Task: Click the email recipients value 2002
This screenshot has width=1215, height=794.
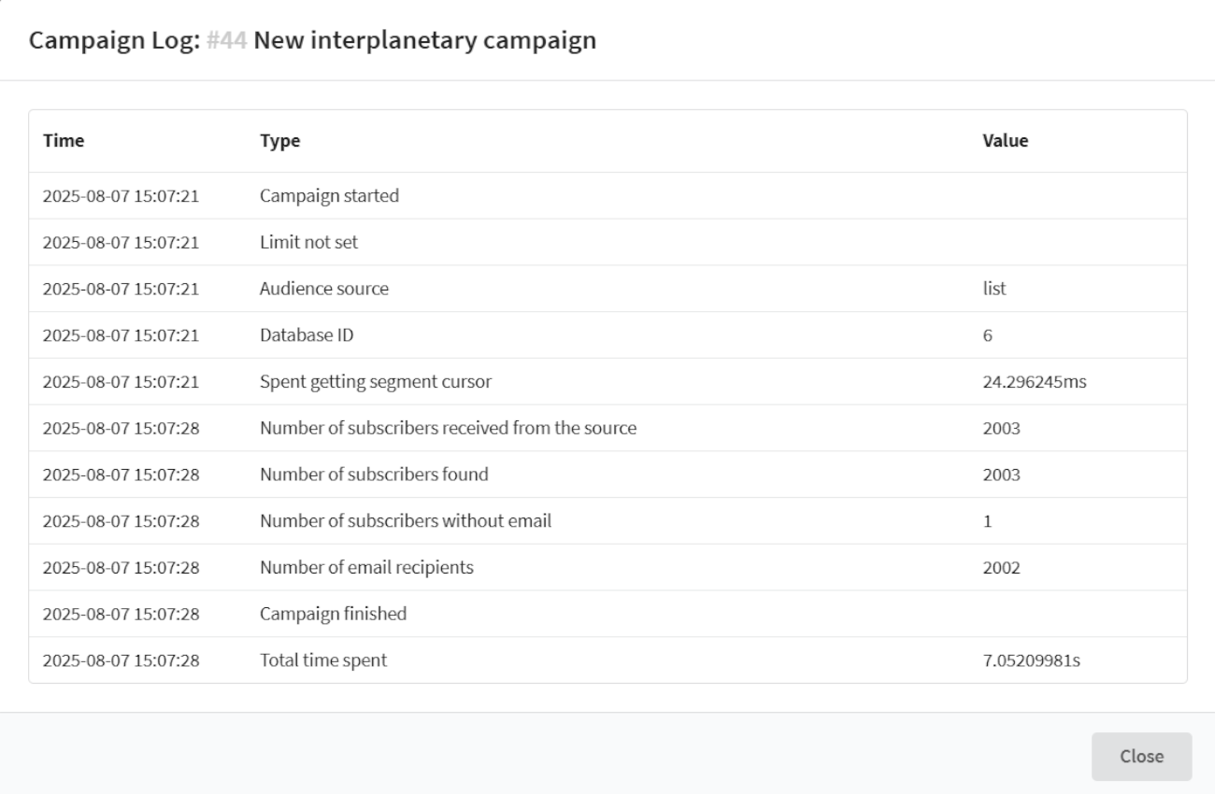Action: [1001, 568]
